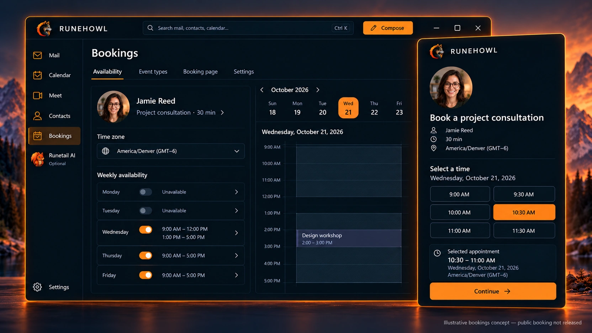Click location pin icon in booking panel
Viewport: 592px width, 333px height.
433,148
